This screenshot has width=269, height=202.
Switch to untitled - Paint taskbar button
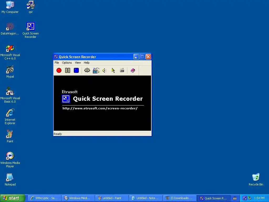click(x=111, y=198)
